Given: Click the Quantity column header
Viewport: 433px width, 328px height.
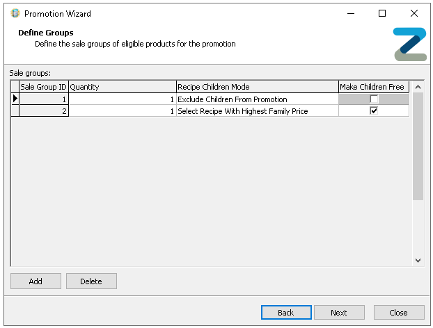Looking at the screenshot, I should pos(122,87).
